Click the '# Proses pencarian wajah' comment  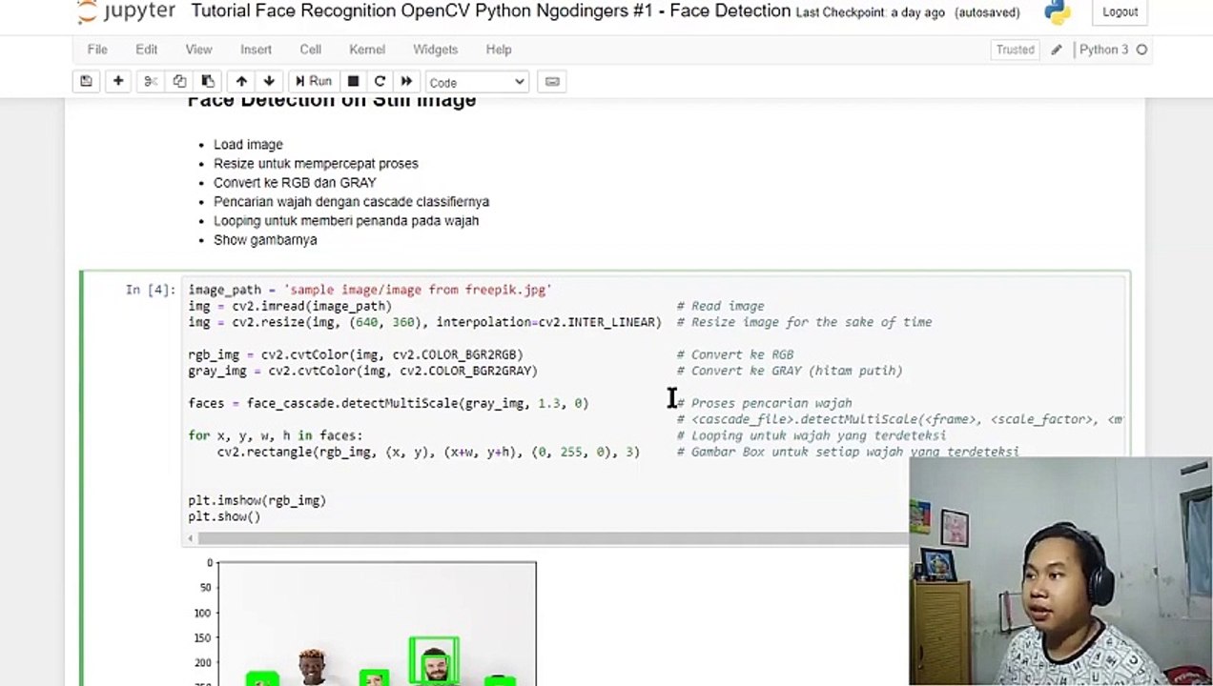764,403
